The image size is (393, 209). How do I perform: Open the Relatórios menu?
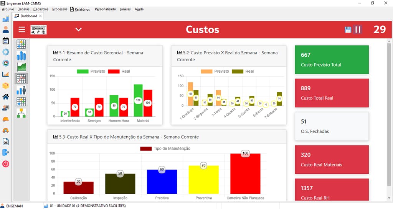(80, 9)
